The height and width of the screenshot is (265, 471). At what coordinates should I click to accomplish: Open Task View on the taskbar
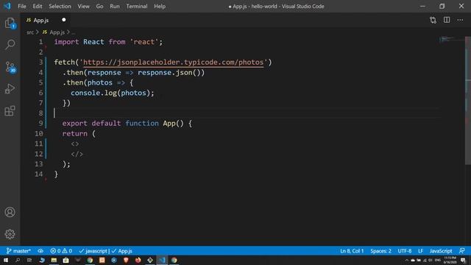pyautogui.click(x=29, y=260)
